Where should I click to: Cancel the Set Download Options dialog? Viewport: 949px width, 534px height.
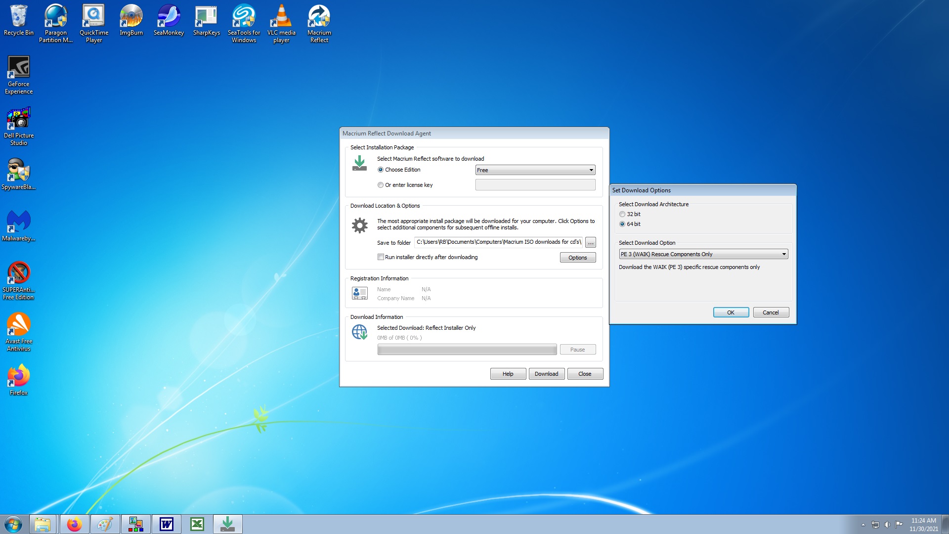tap(771, 312)
